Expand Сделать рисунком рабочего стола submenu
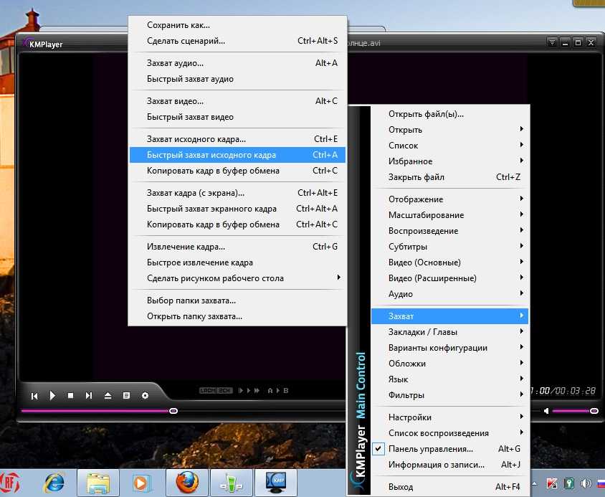Screen dimensions: 605x497 [237, 278]
